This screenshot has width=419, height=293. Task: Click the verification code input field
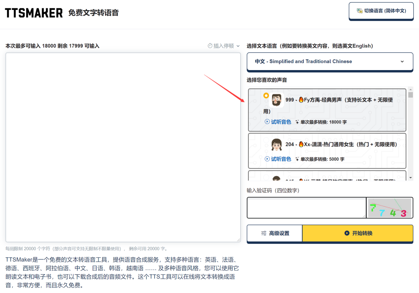pos(306,208)
